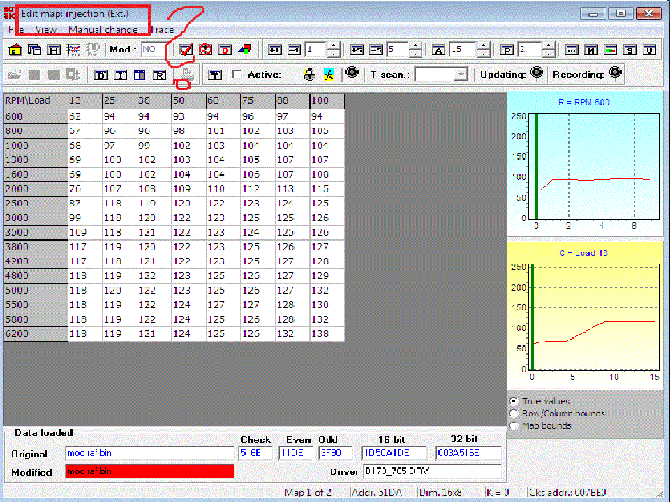Select Row/Column bounds radio option
The width and height of the screenshot is (670, 502).
(x=514, y=413)
